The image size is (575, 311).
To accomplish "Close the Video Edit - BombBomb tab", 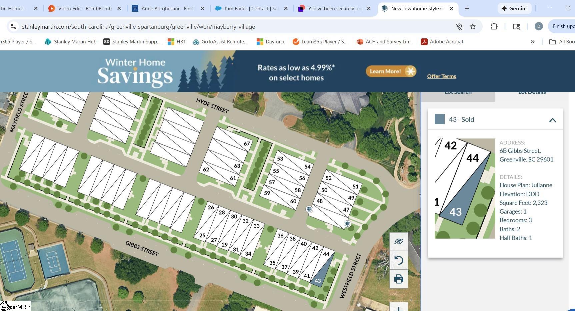I will pyautogui.click(x=119, y=8).
